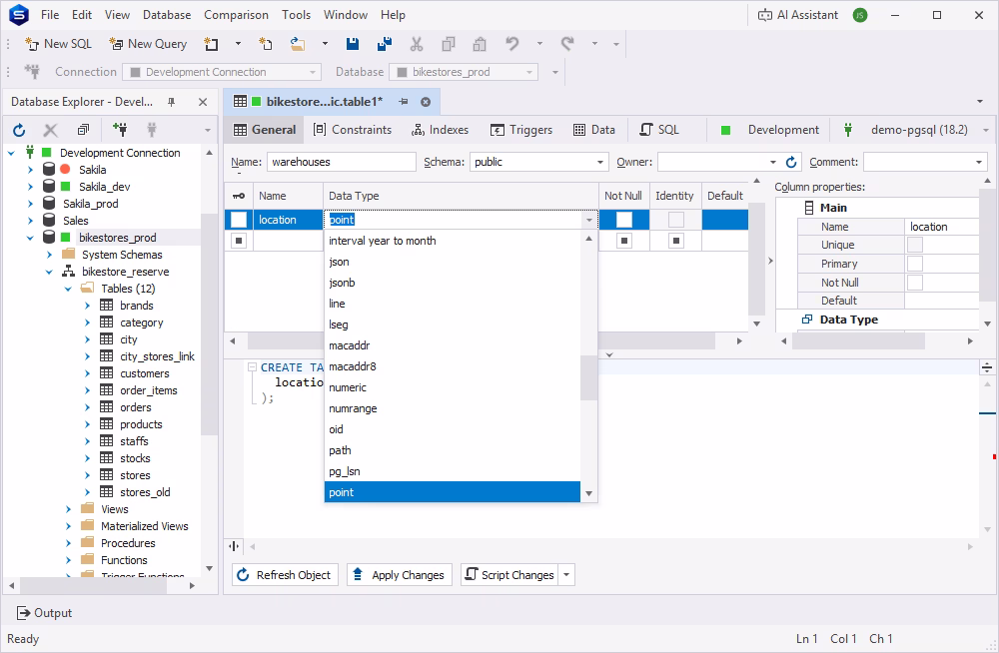
Task: Switch to the Triggers tab
Action: (521, 130)
